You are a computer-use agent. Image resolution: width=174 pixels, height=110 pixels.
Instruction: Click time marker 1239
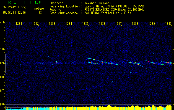pos(152,23)
